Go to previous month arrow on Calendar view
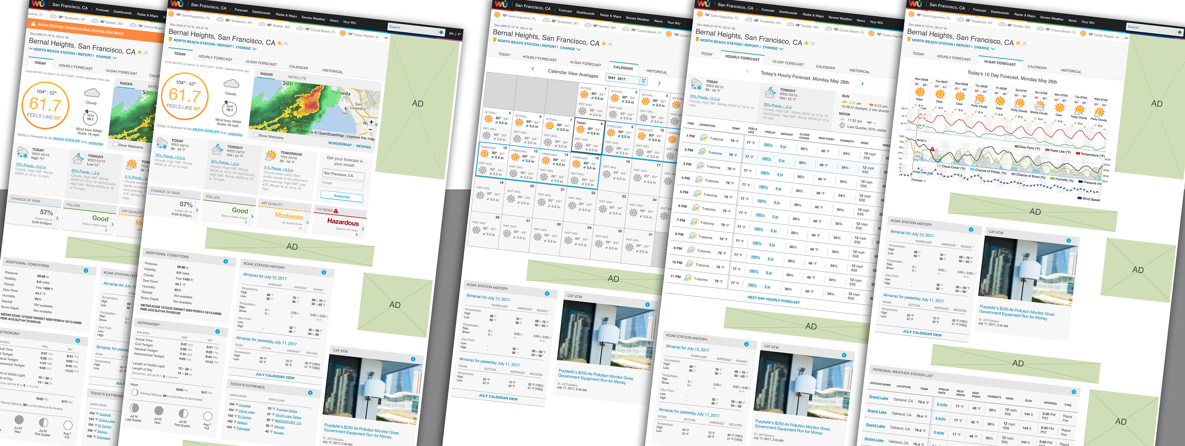This screenshot has height=446, width=1185. (533, 69)
